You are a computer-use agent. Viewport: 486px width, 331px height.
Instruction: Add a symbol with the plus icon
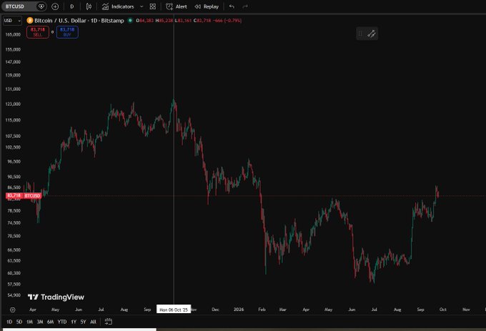click(x=55, y=6)
